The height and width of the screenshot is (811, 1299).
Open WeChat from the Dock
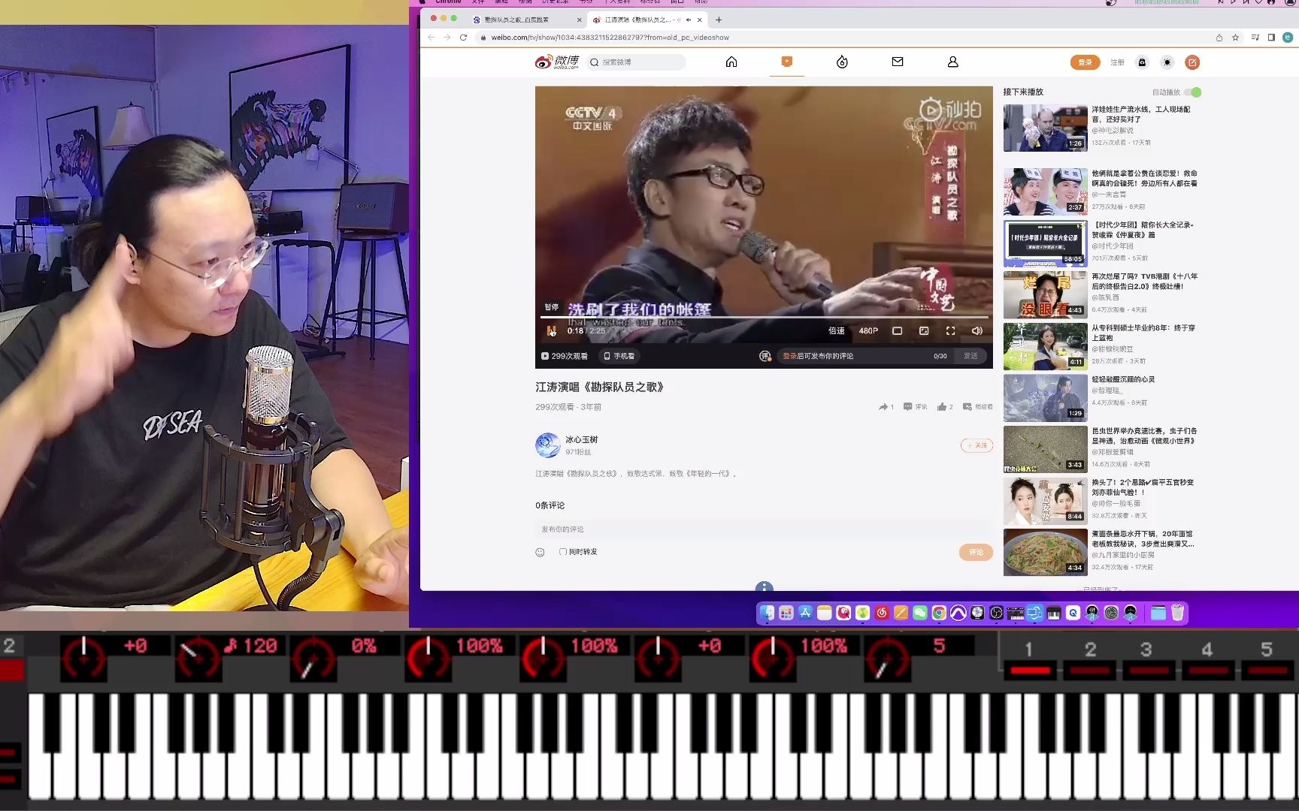point(920,613)
